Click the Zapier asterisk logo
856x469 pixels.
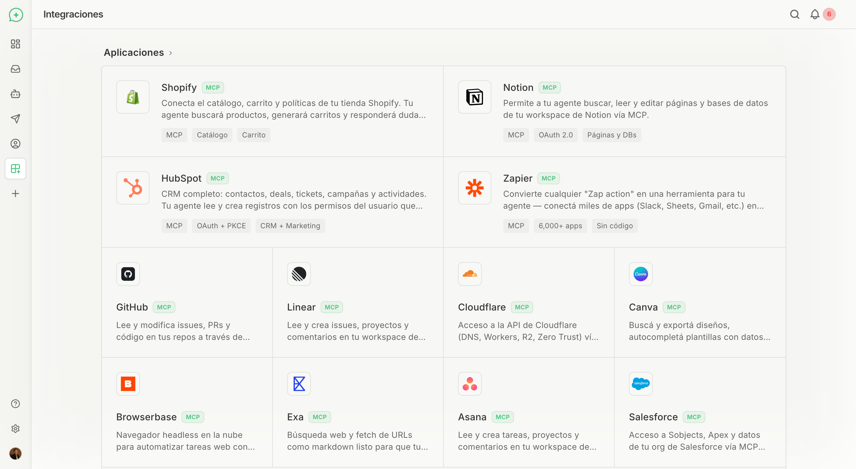(474, 188)
